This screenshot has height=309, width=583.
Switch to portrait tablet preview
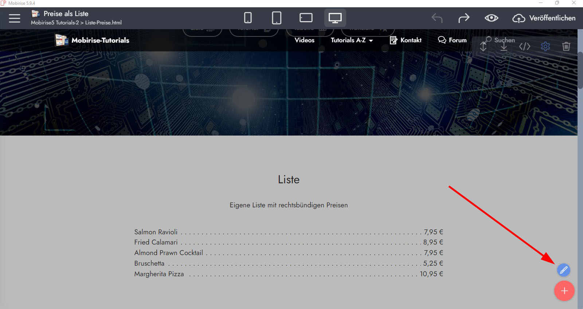pyautogui.click(x=277, y=18)
